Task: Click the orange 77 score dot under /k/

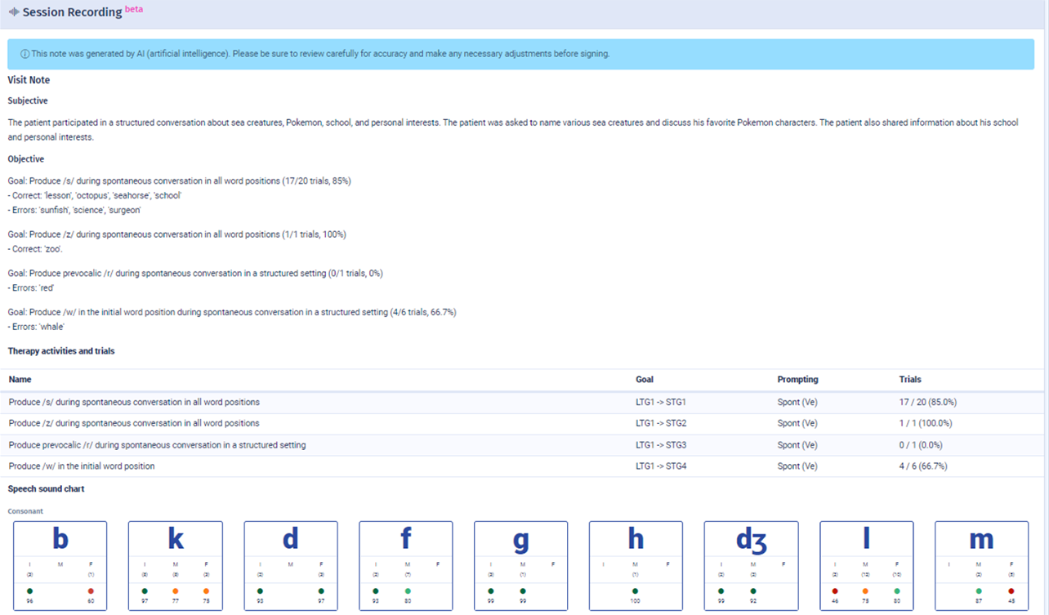Action: (x=176, y=590)
